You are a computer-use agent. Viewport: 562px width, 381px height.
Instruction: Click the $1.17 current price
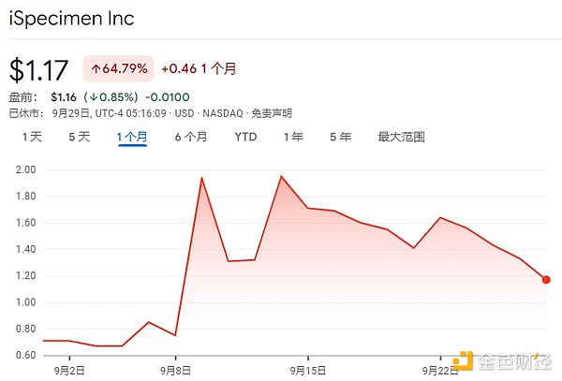38,71
